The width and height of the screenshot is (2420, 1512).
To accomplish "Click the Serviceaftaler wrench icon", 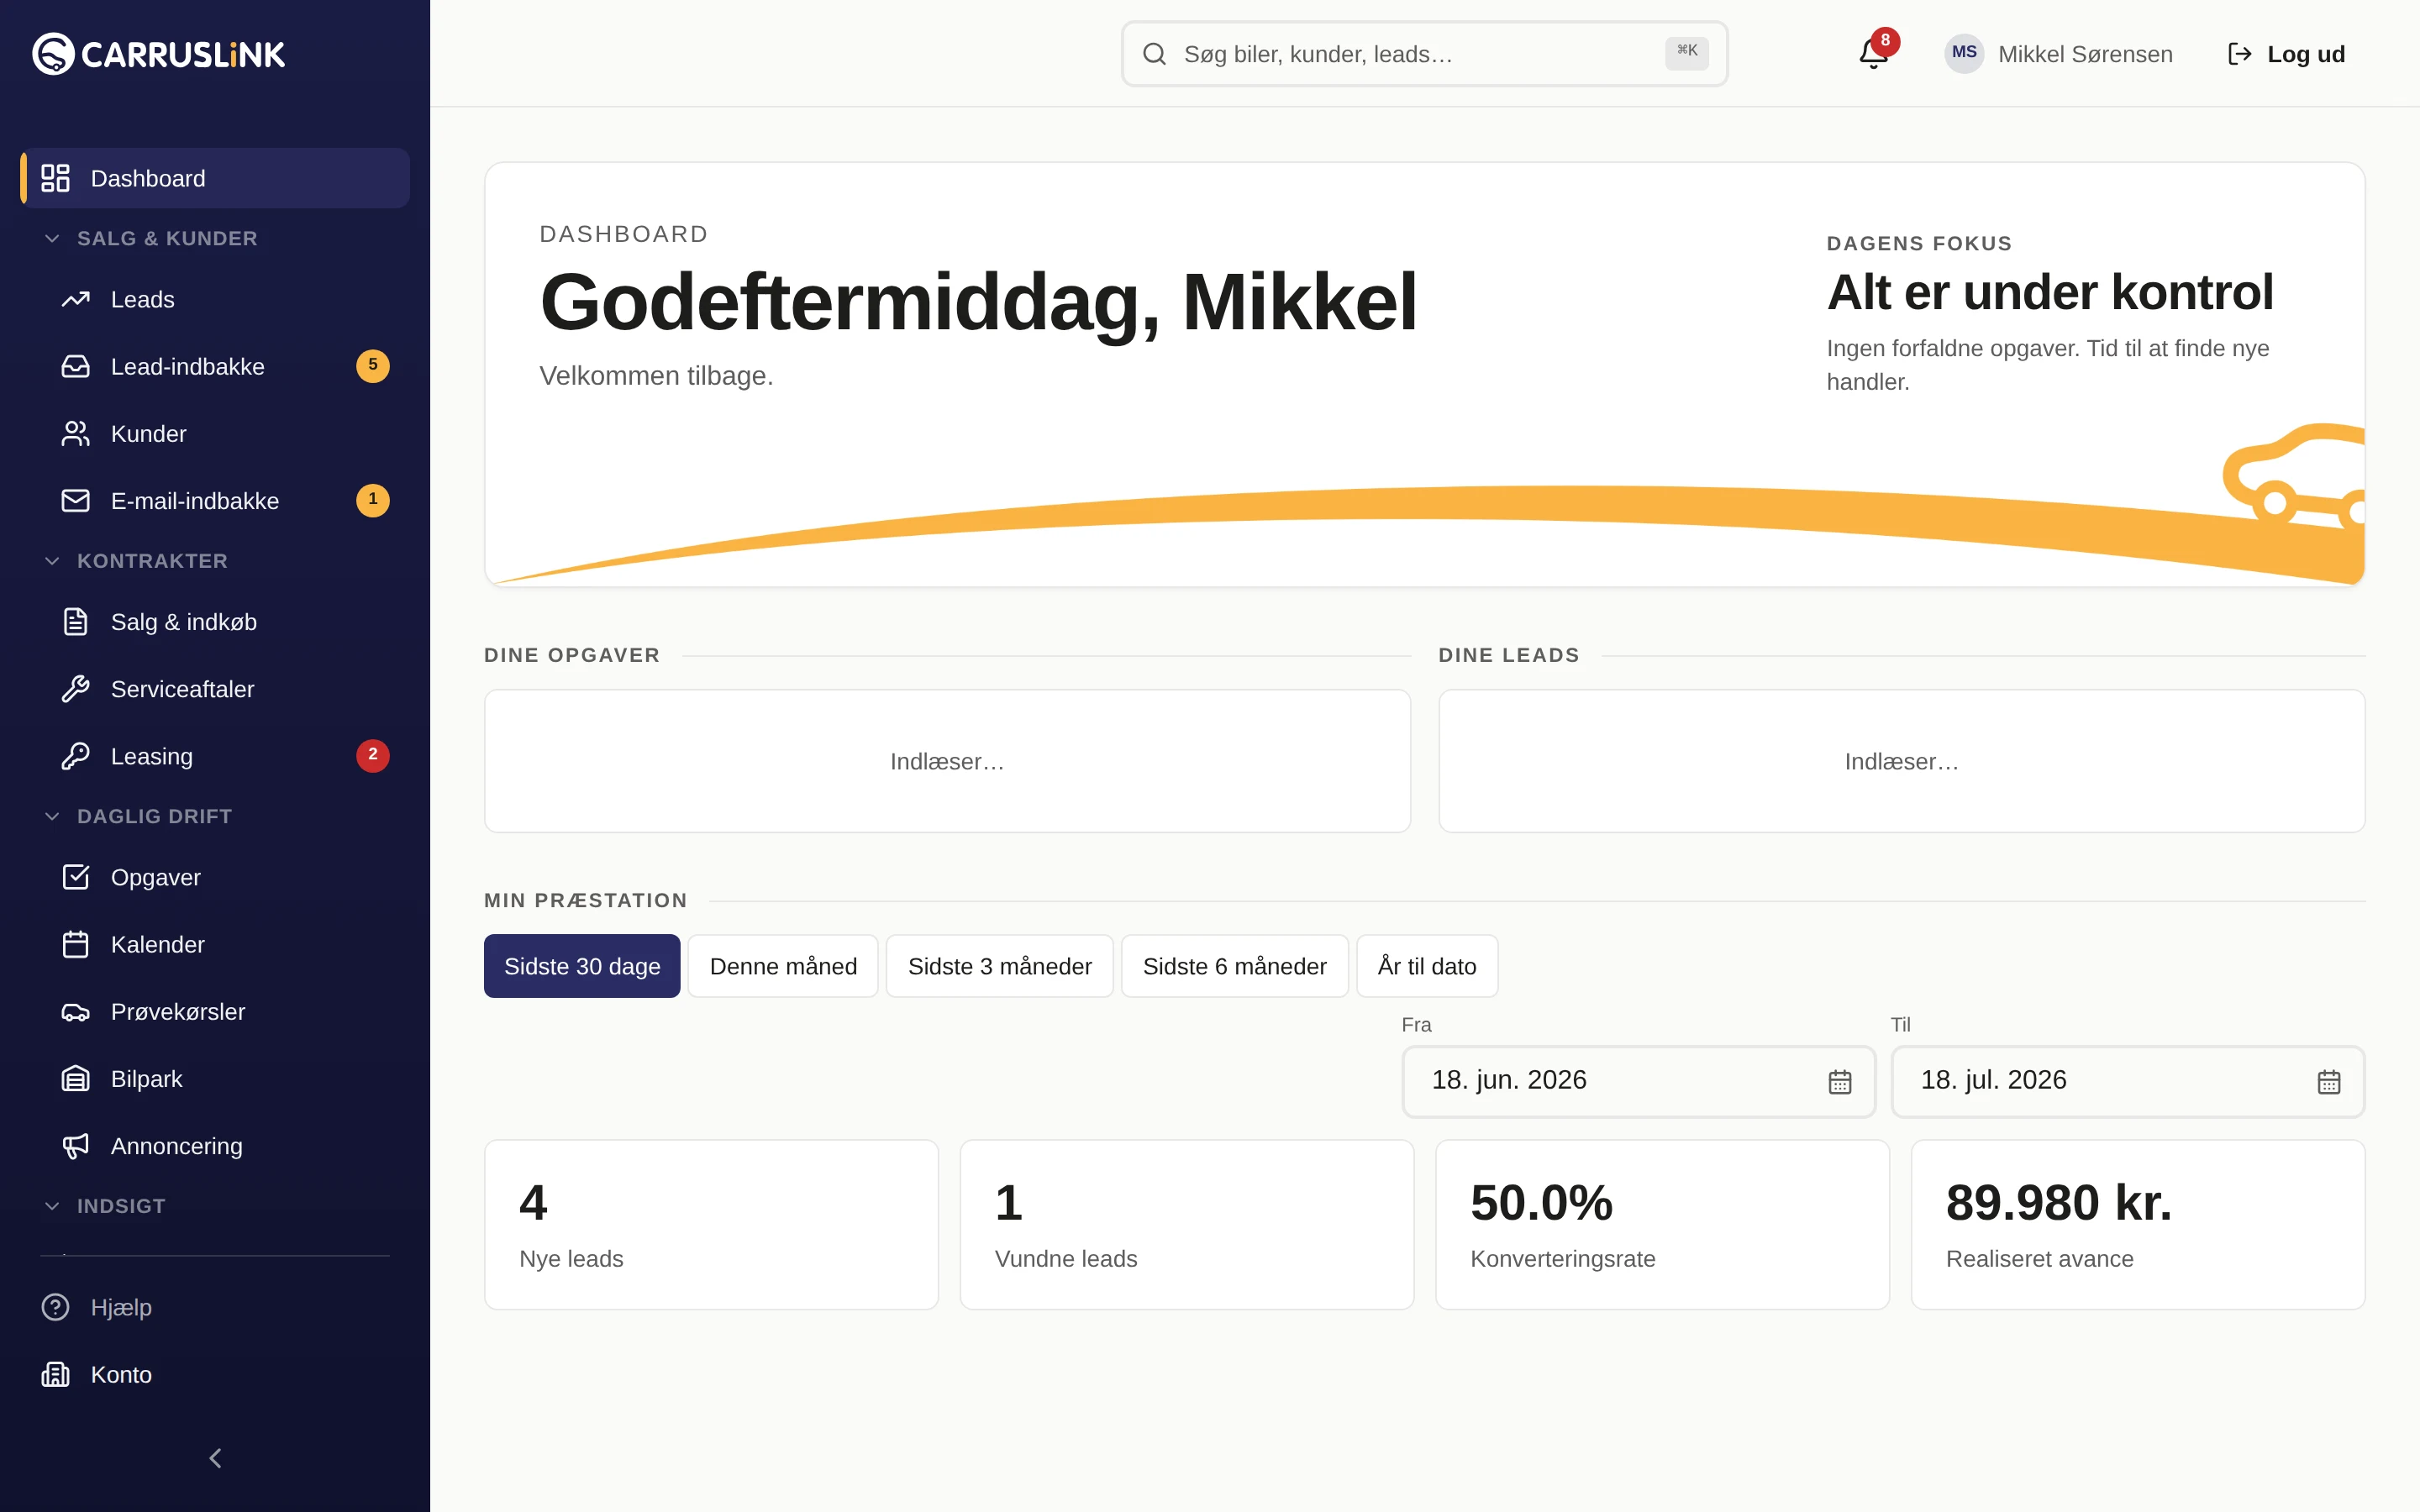I will click(76, 688).
